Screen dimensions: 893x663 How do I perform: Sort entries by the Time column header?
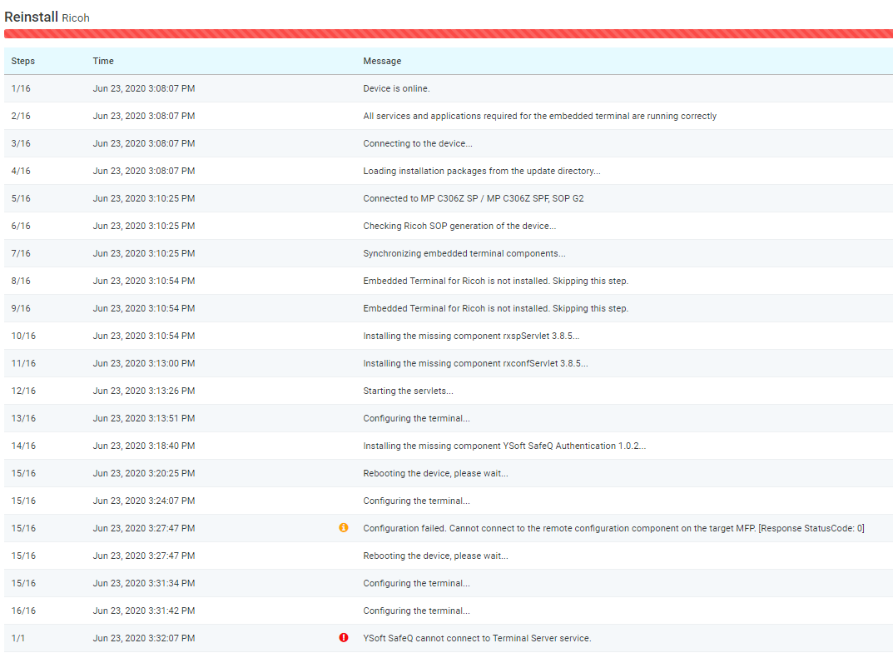point(102,60)
